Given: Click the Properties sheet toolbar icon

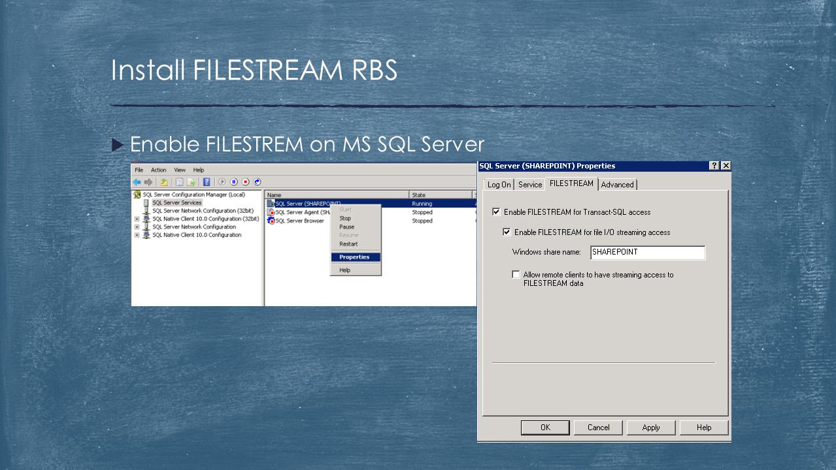Looking at the screenshot, I should tap(179, 182).
